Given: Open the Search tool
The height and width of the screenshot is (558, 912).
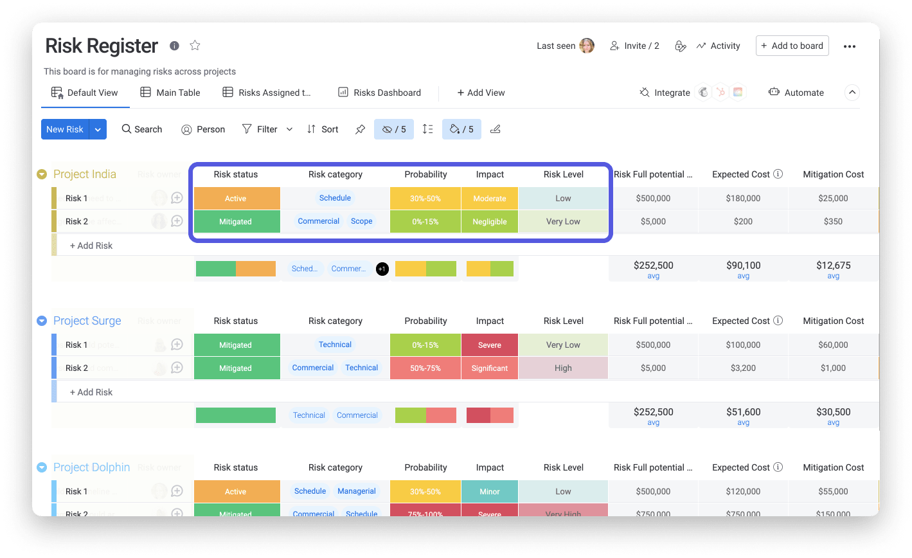Looking at the screenshot, I should point(142,129).
